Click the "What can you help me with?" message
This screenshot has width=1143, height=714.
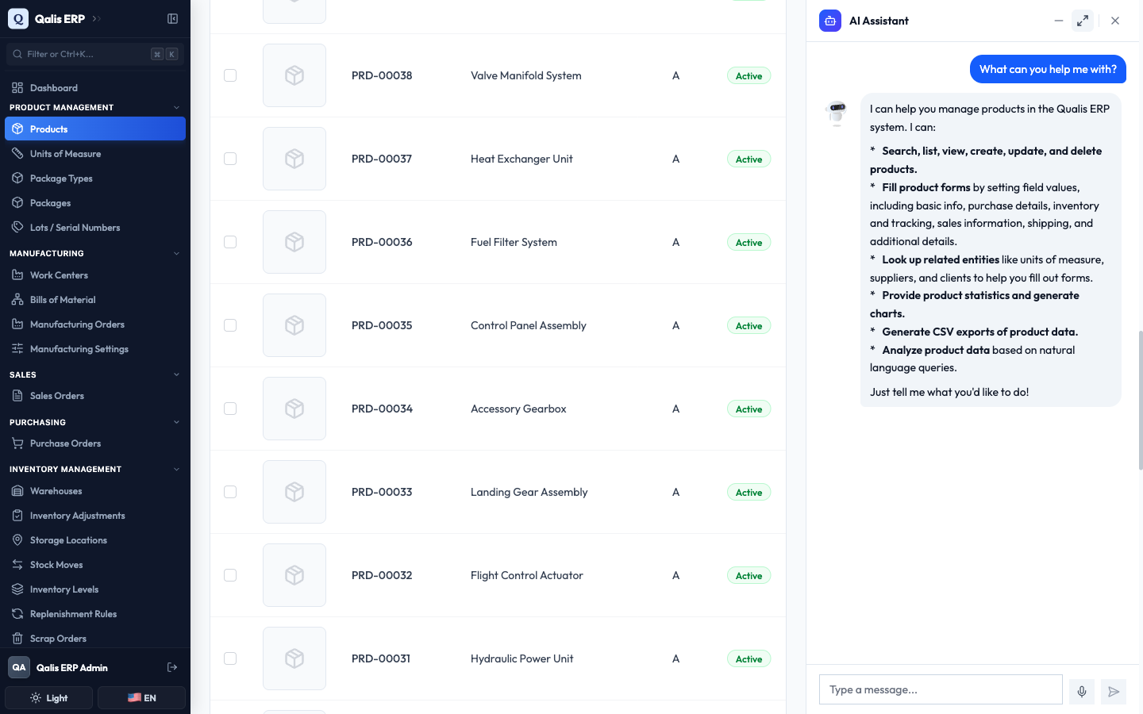(x=1048, y=69)
